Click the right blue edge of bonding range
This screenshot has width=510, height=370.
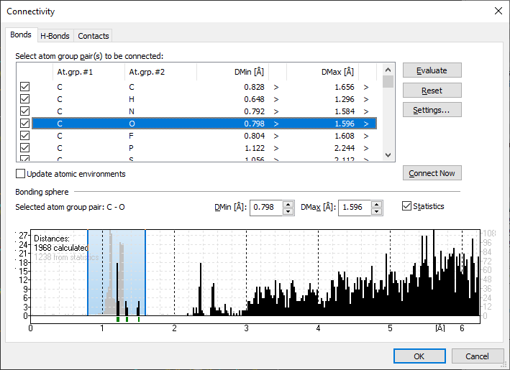click(145, 272)
